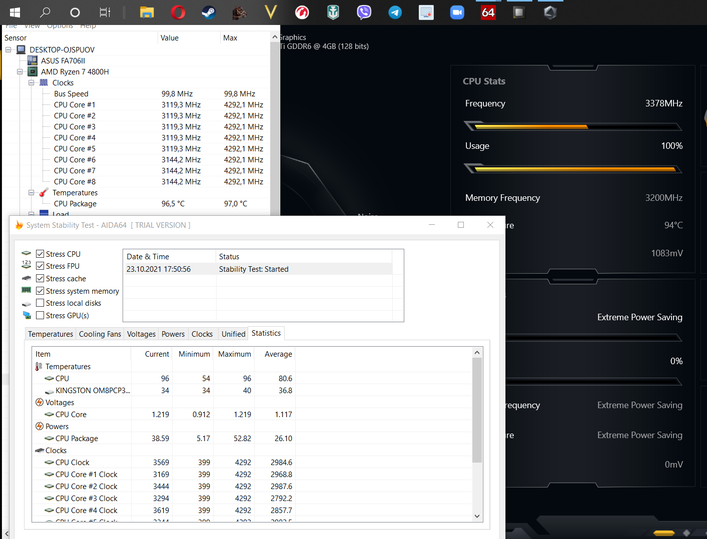Open Unified tab

[x=234, y=334]
